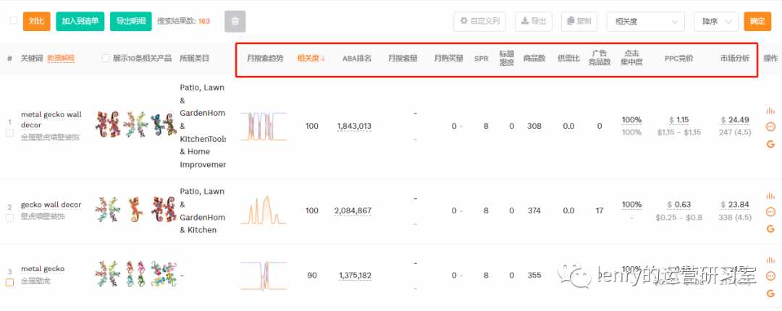782x311 pixels.
Task: Open the 相关度 sort field dropdown
Action: tap(645, 22)
